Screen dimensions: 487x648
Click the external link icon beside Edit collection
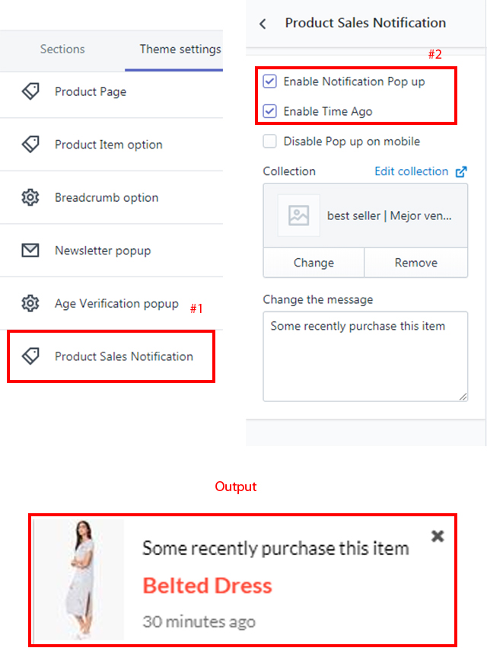461,172
